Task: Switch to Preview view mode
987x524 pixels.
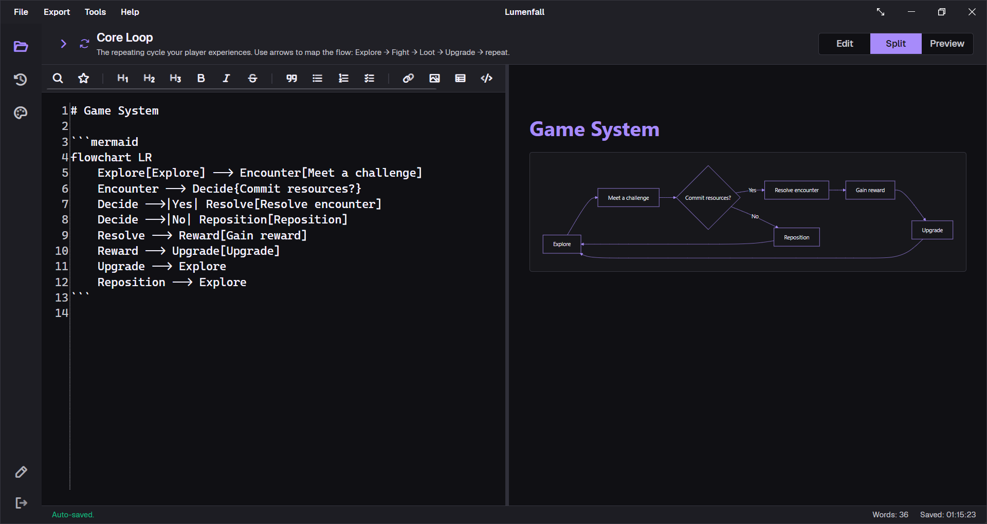Action: pos(947,44)
